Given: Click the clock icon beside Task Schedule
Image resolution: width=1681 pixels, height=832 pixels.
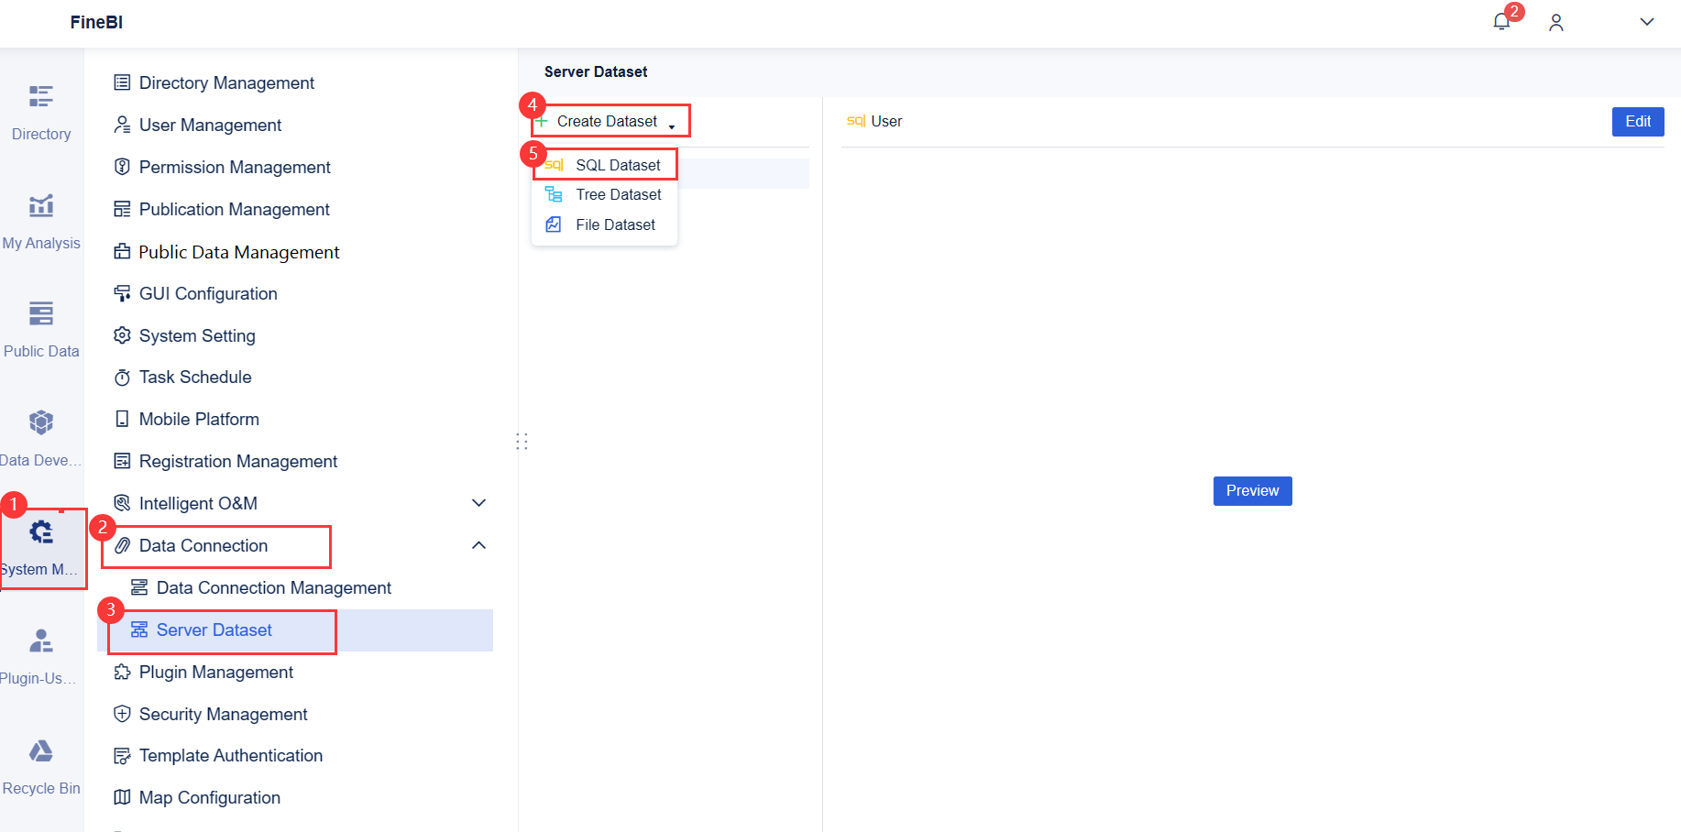Looking at the screenshot, I should pos(123,377).
